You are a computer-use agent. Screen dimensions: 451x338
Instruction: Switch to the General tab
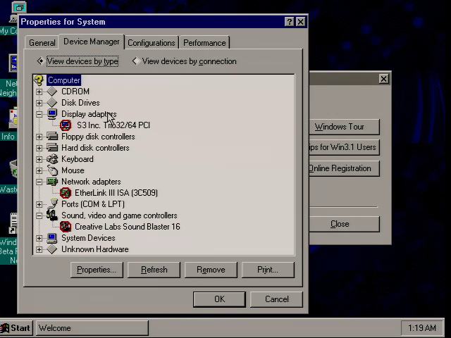pos(42,43)
